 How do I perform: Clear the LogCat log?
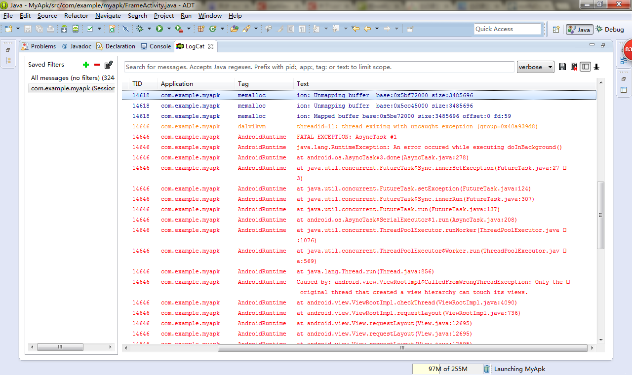tap(573, 67)
